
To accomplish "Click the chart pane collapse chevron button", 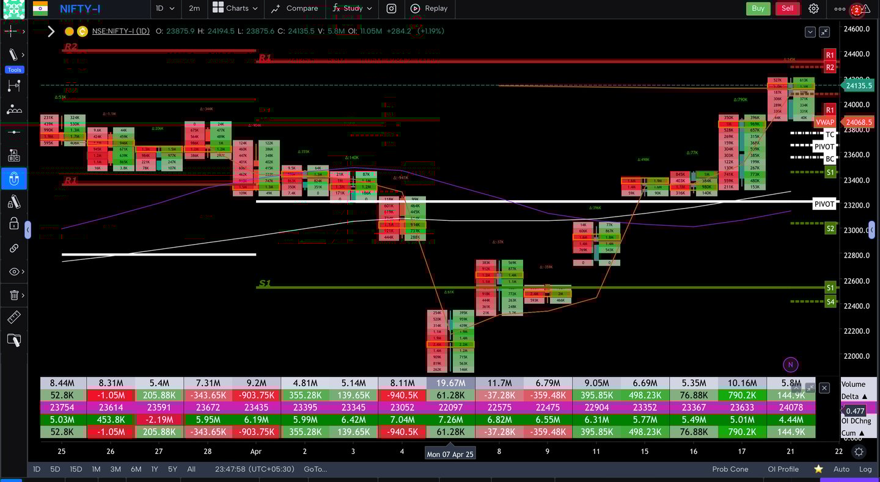I will (x=810, y=32).
